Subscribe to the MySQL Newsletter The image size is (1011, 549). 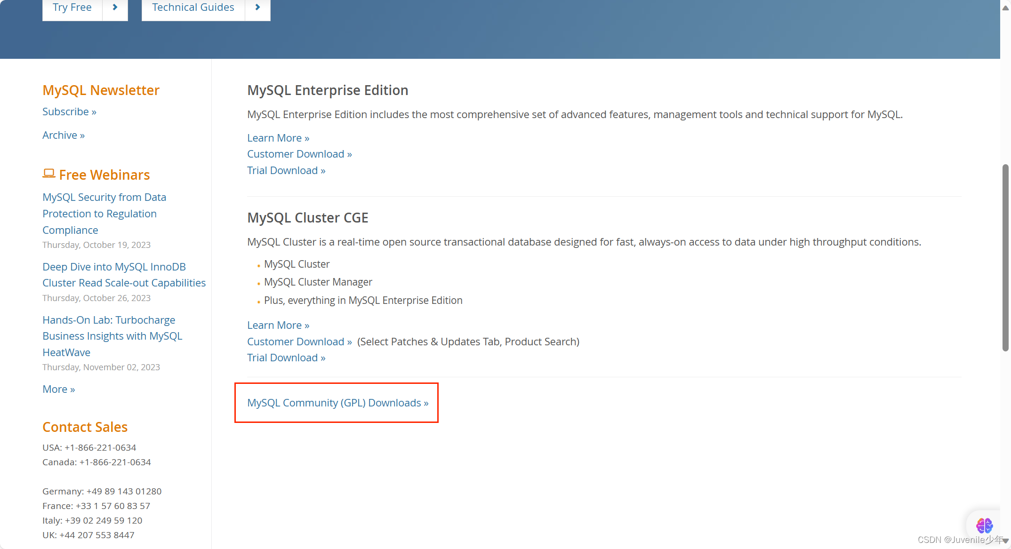point(69,111)
